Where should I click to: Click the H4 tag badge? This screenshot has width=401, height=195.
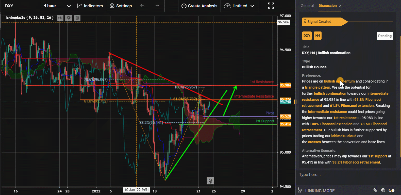(x=318, y=36)
